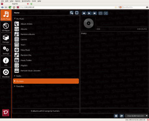149x121 pixels.
Task: Open the History menu
Action: coord(18,1)
